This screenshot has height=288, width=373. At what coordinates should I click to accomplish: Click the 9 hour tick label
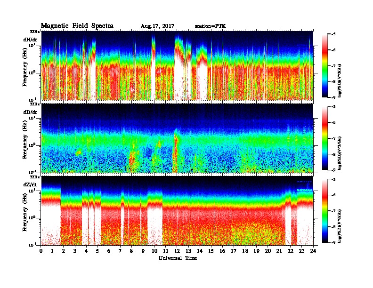143,251
